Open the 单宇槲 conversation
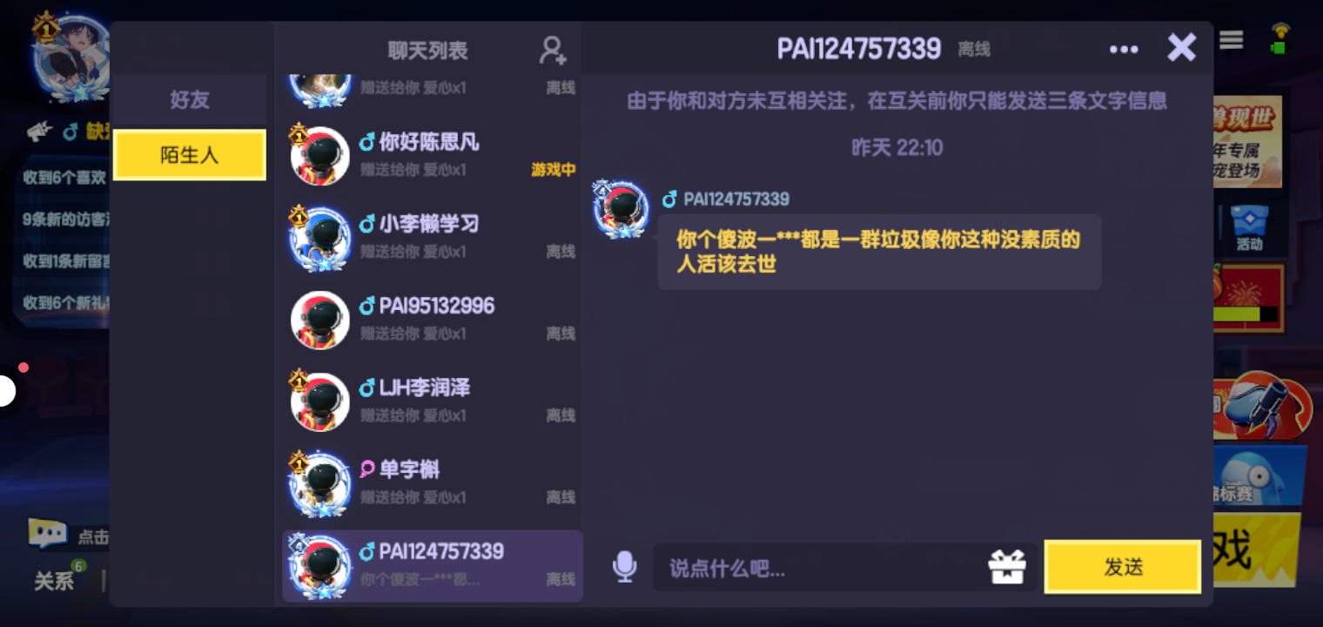Image resolution: width=1323 pixels, height=627 pixels. 433,482
